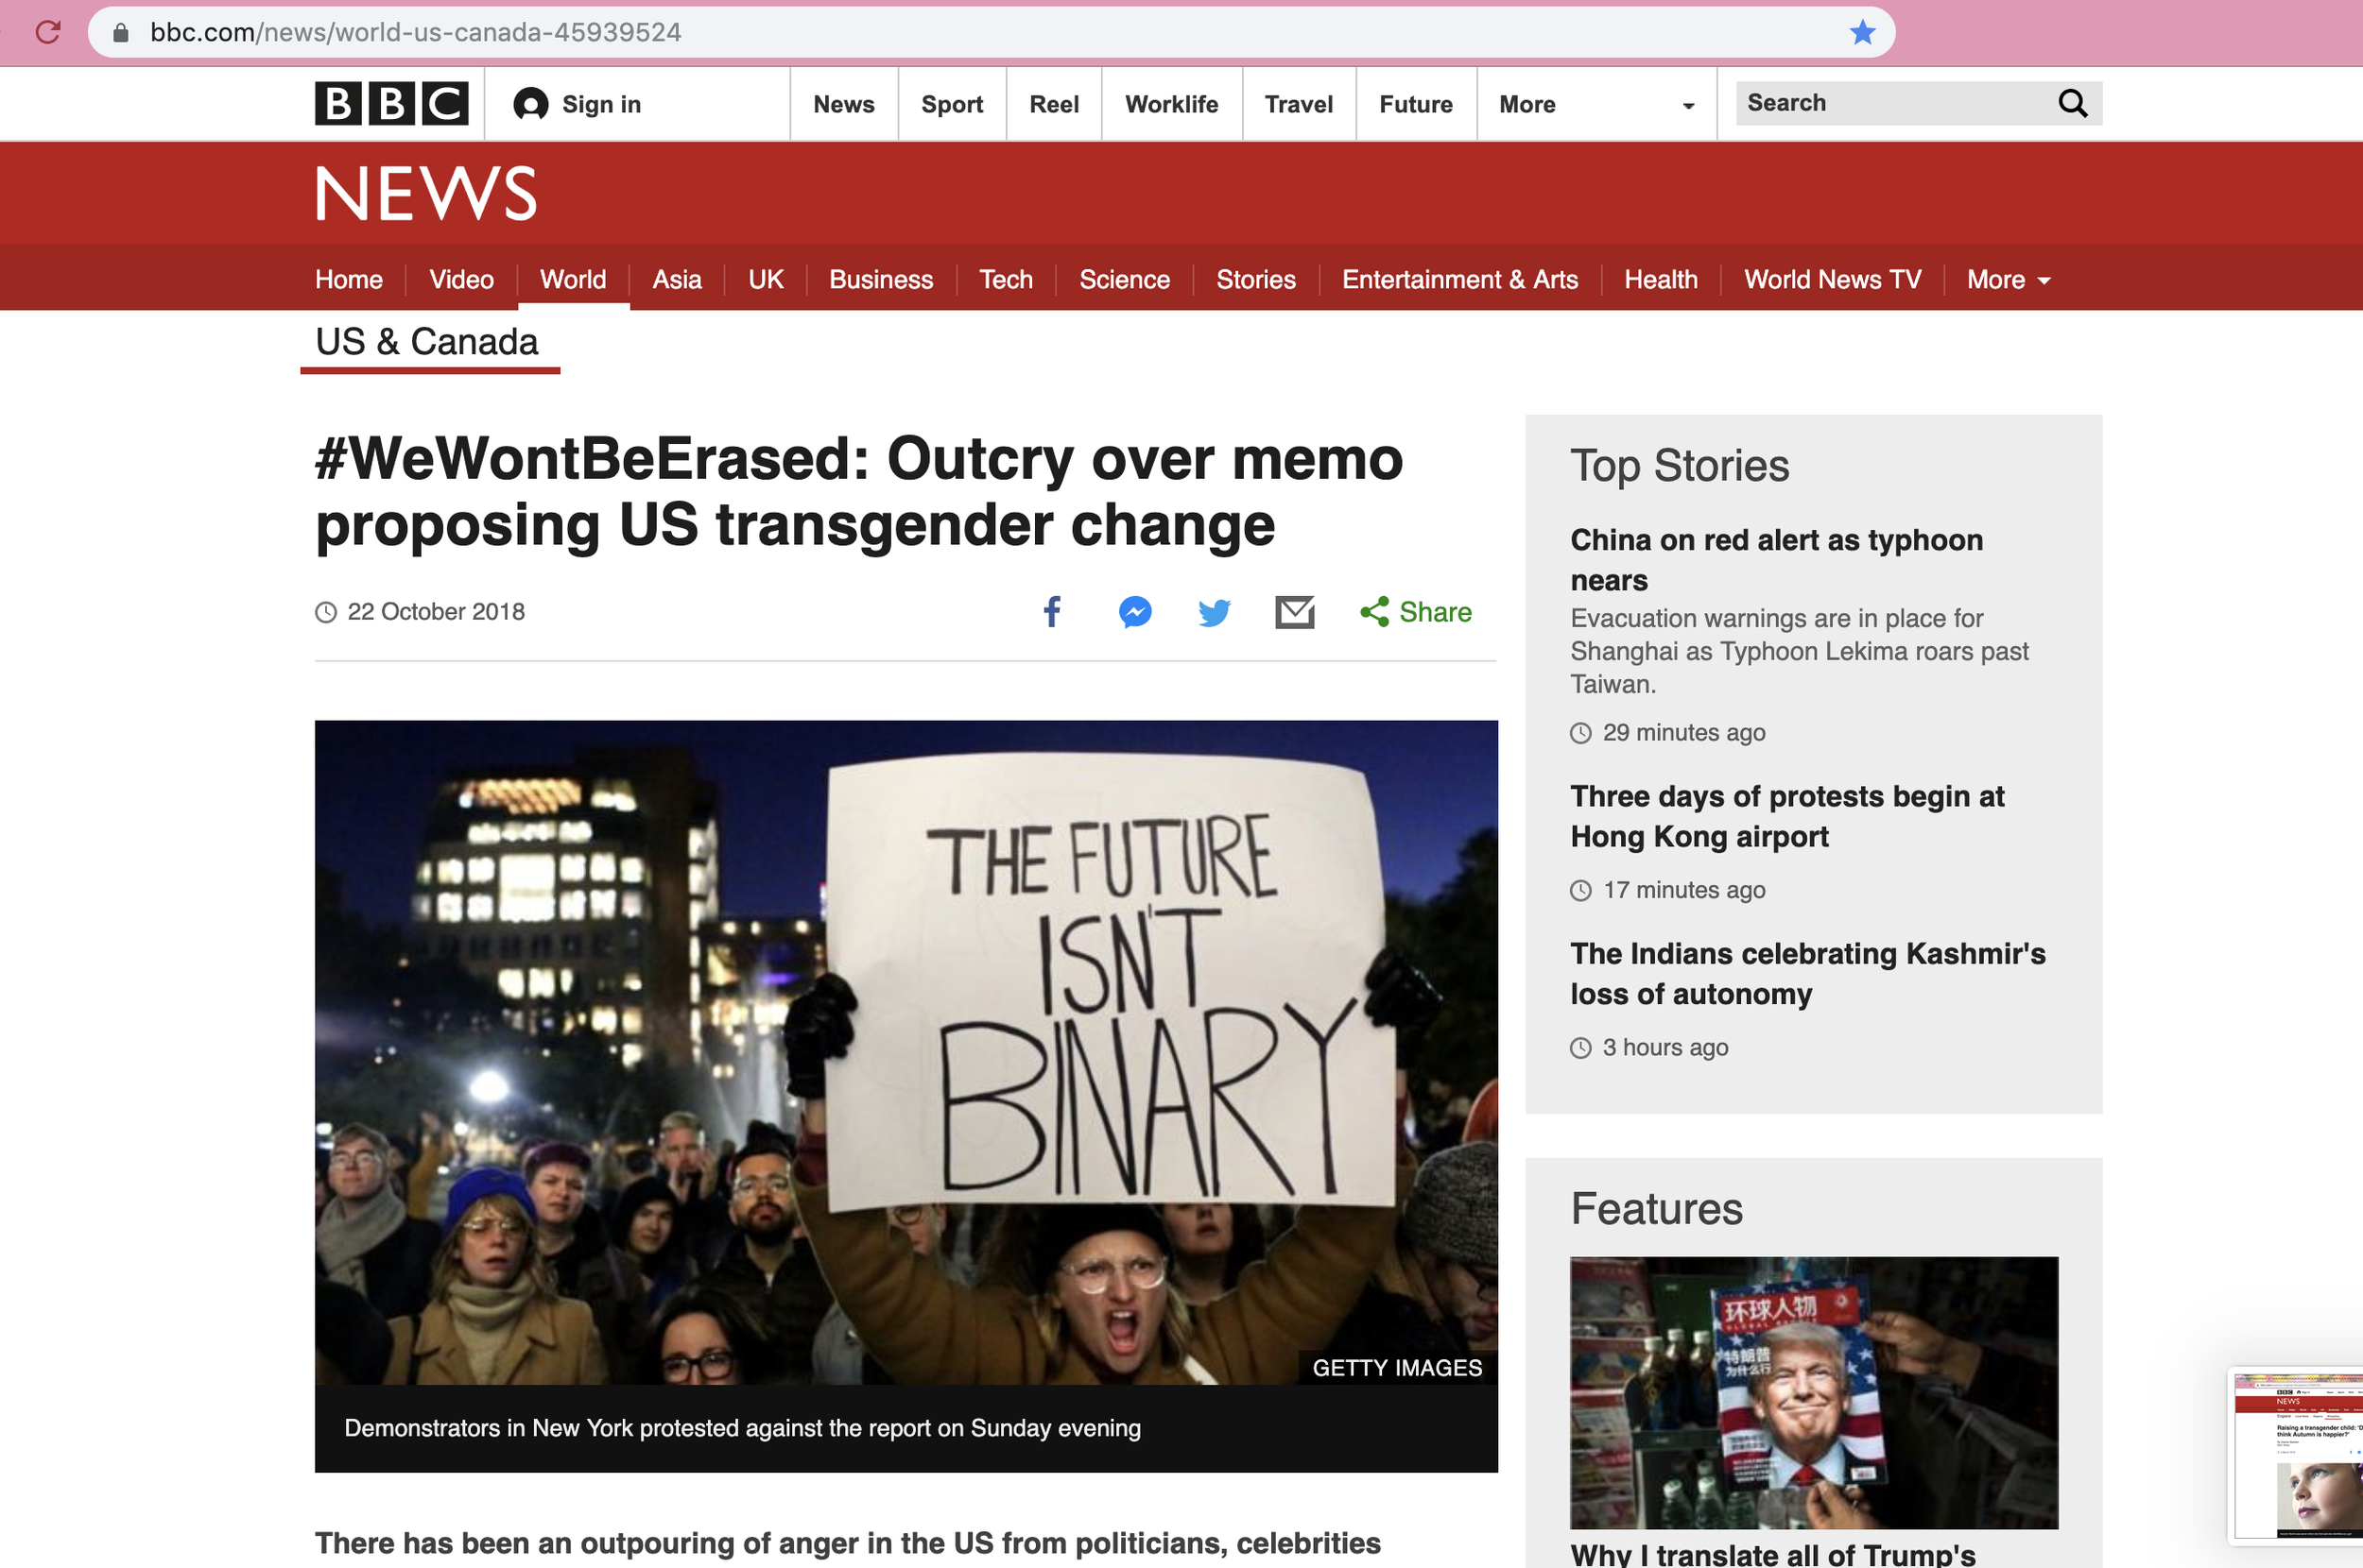Open the green Share options
This screenshot has width=2363, height=1568.
[1416, 611]
